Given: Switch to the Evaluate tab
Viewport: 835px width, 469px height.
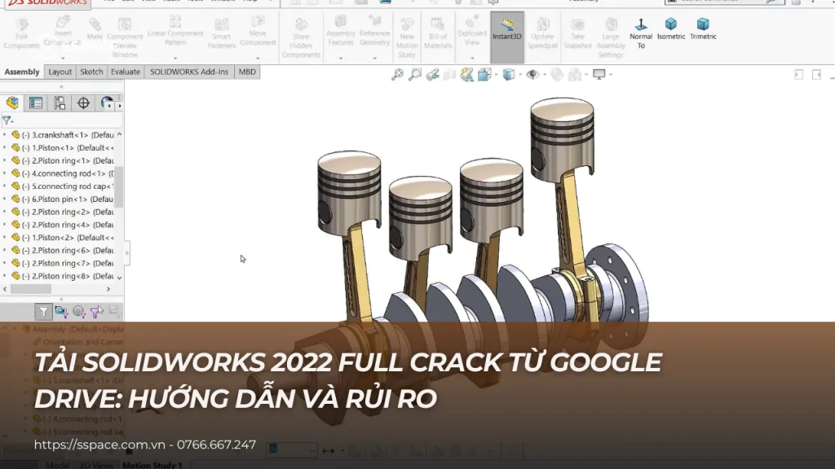Looking at the screenshot, I should [126, 72].
